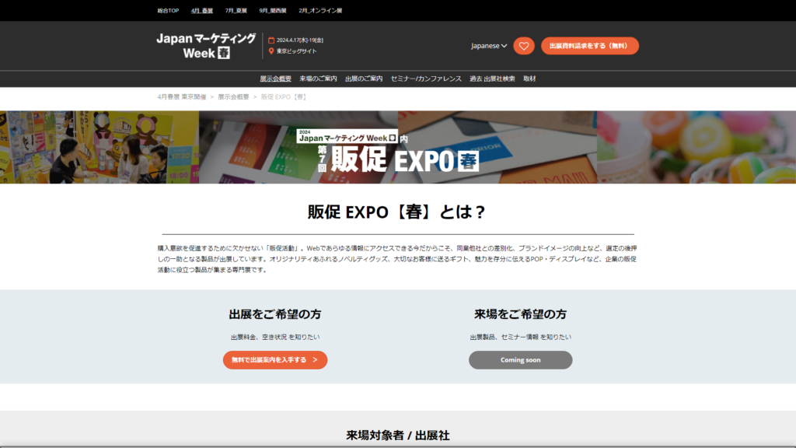Click the 販促 EXPO 春 hero banner
This screenshot has height=448, width=796.
[398, 147]
